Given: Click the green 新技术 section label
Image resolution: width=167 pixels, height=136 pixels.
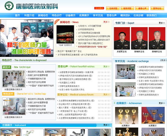Looking at the screenshot, I should click(7, 67).
